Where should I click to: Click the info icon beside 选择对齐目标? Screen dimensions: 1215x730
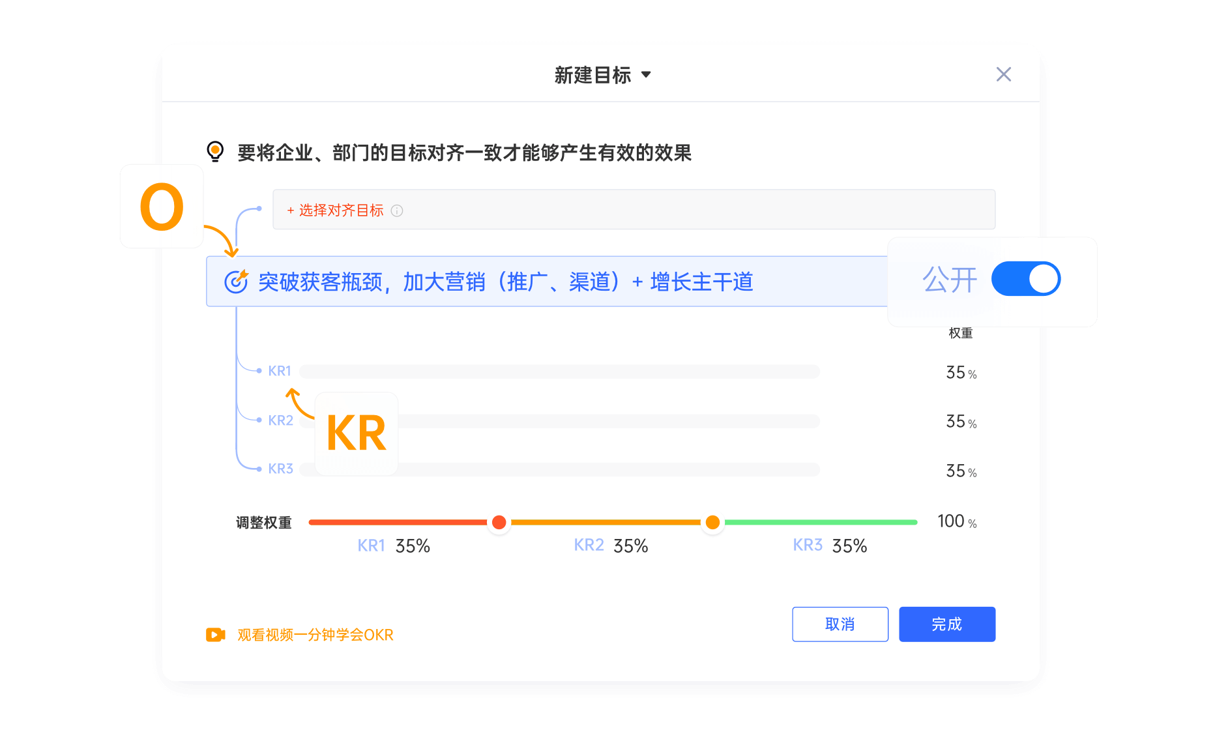tap(397, 211)
